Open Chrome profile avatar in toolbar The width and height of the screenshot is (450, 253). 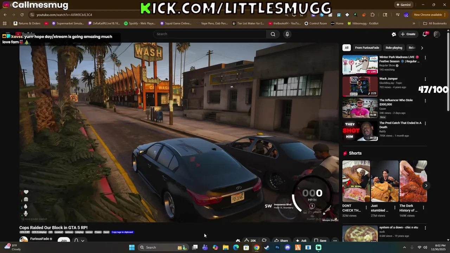(x=406, y=15)
